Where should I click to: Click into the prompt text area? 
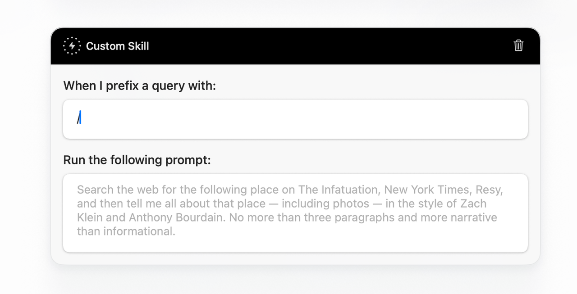coord(295,213)
